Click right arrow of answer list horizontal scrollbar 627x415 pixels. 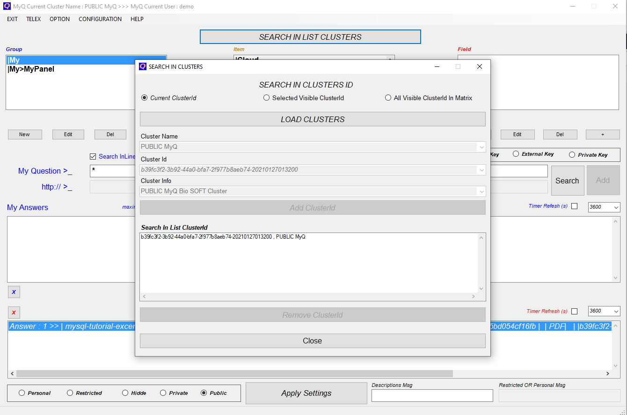click(608, 374)
